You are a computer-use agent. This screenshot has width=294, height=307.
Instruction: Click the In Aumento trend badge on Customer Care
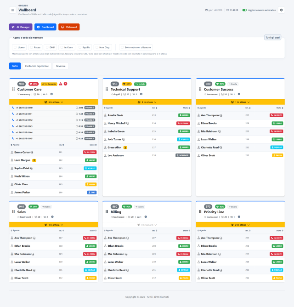(49, 84)
